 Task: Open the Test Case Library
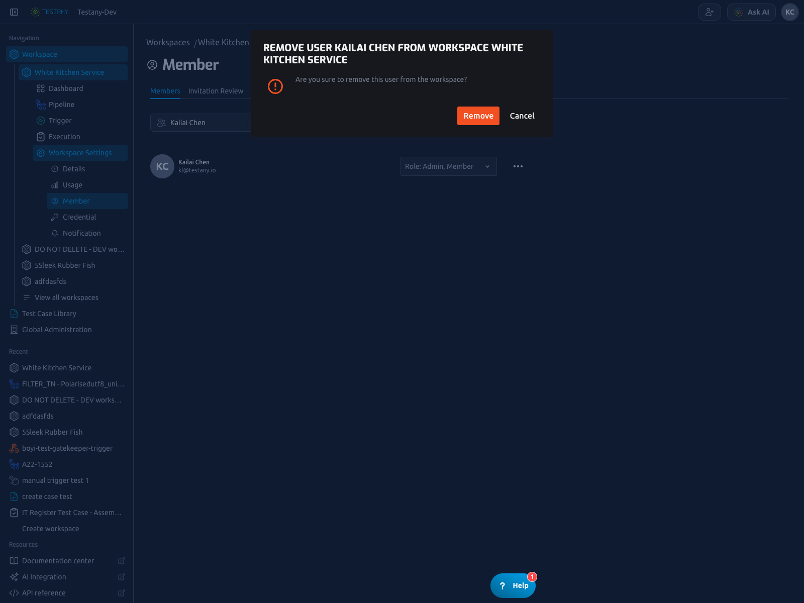(67, 314)
